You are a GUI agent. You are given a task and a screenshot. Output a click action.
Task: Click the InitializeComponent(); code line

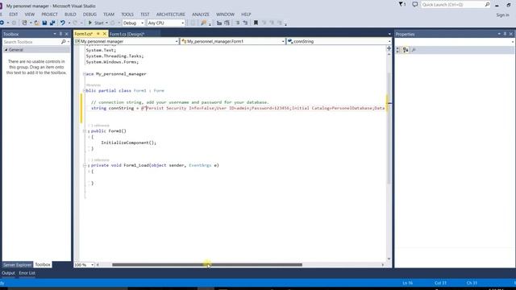pos(129,143)
